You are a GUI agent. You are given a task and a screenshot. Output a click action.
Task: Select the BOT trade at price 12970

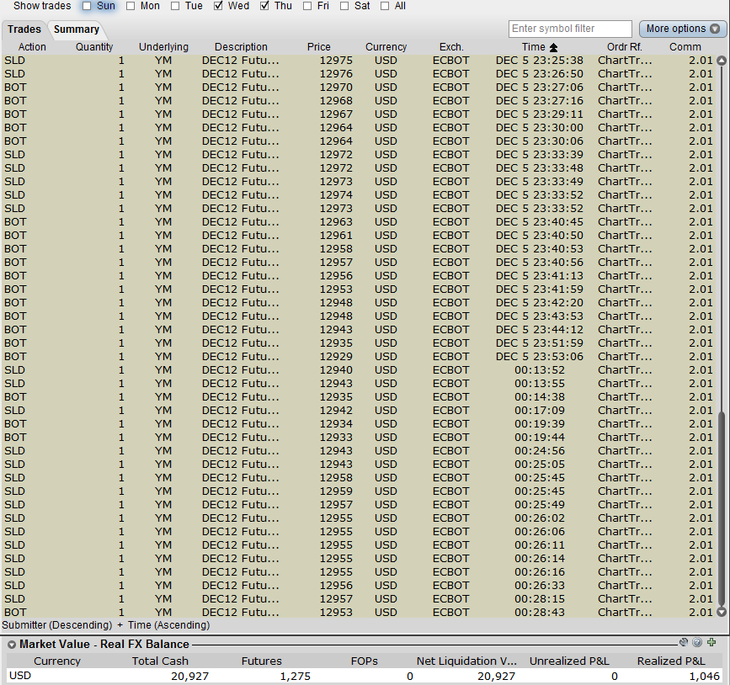[x=359, y=88]
